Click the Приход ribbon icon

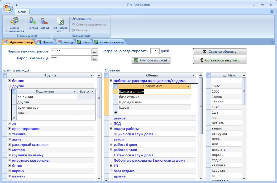pyautogui.click(x=33, y=21)
